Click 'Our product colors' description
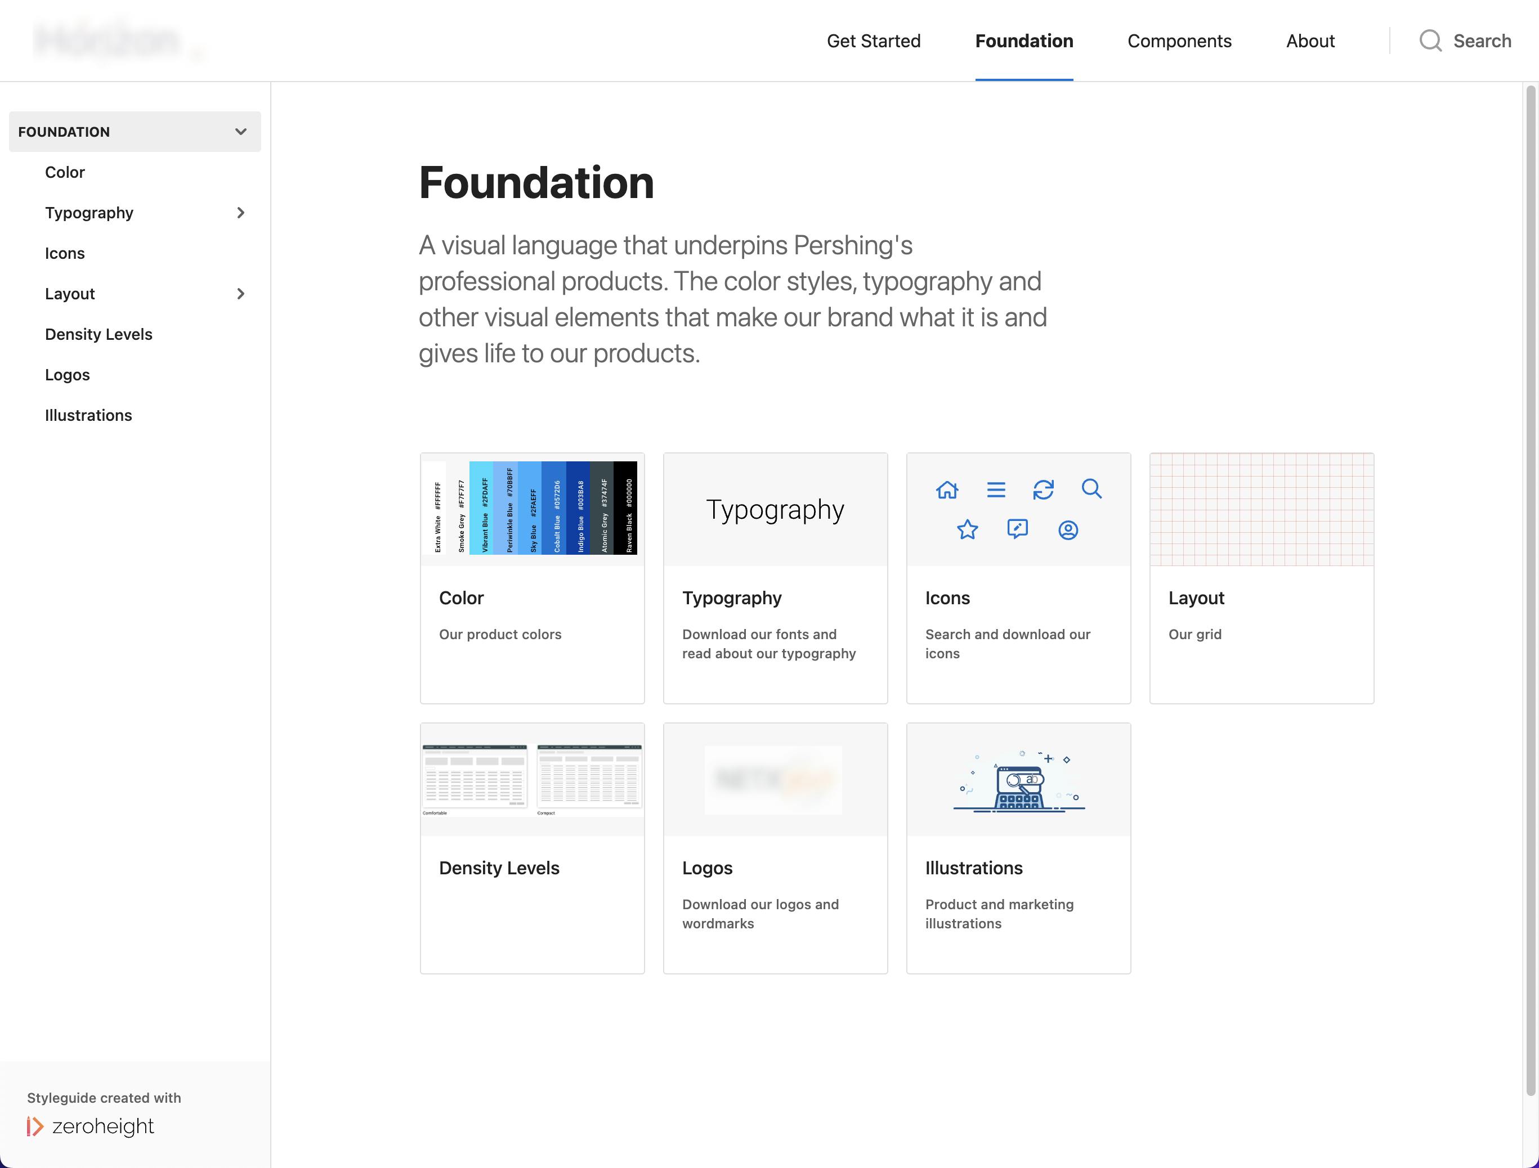Screen dimensions: 1539x1168 499,634
